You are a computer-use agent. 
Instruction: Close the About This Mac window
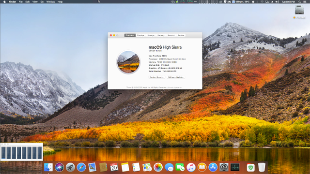(x=111, y=35)
